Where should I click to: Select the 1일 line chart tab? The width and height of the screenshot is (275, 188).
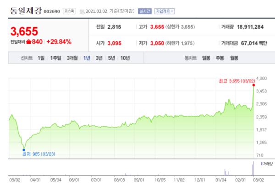point(41,58)
